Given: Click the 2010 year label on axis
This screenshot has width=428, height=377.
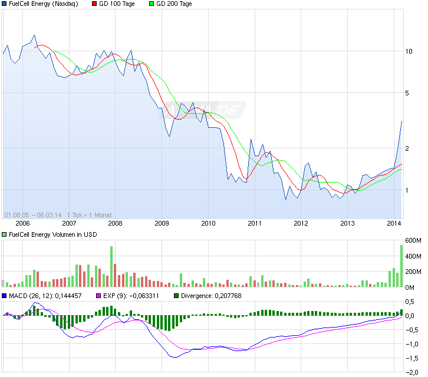Looking at the screenshot, I should point(208,223).
